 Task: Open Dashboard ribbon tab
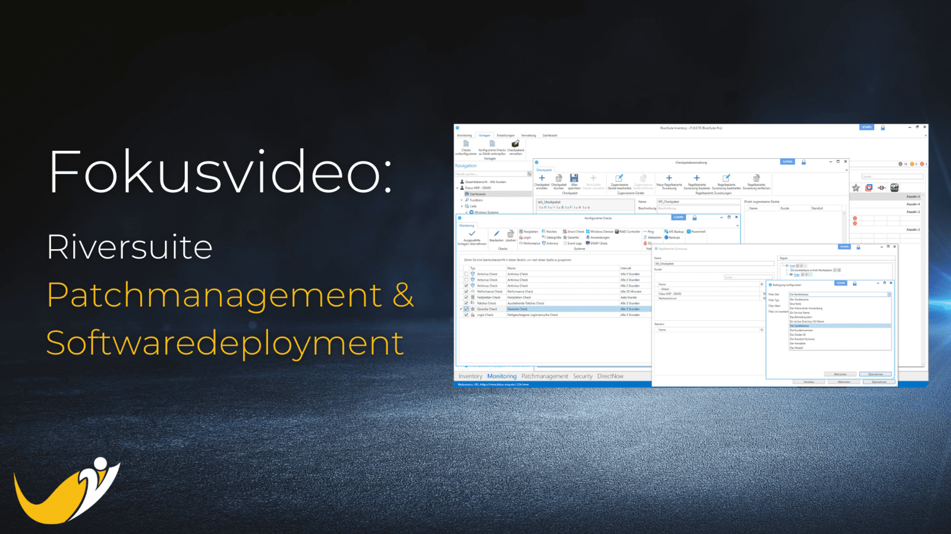tap(550, 135)
